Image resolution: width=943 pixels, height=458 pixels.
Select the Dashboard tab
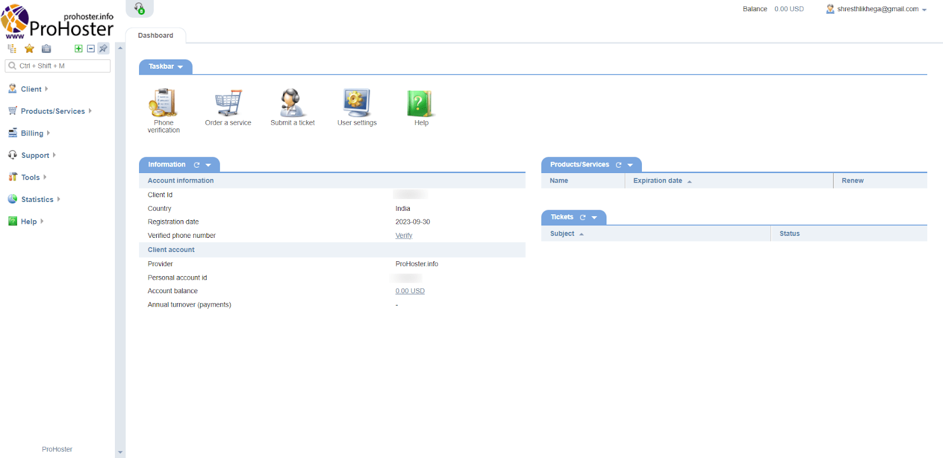pyautogui.click(x=156, y=35)
